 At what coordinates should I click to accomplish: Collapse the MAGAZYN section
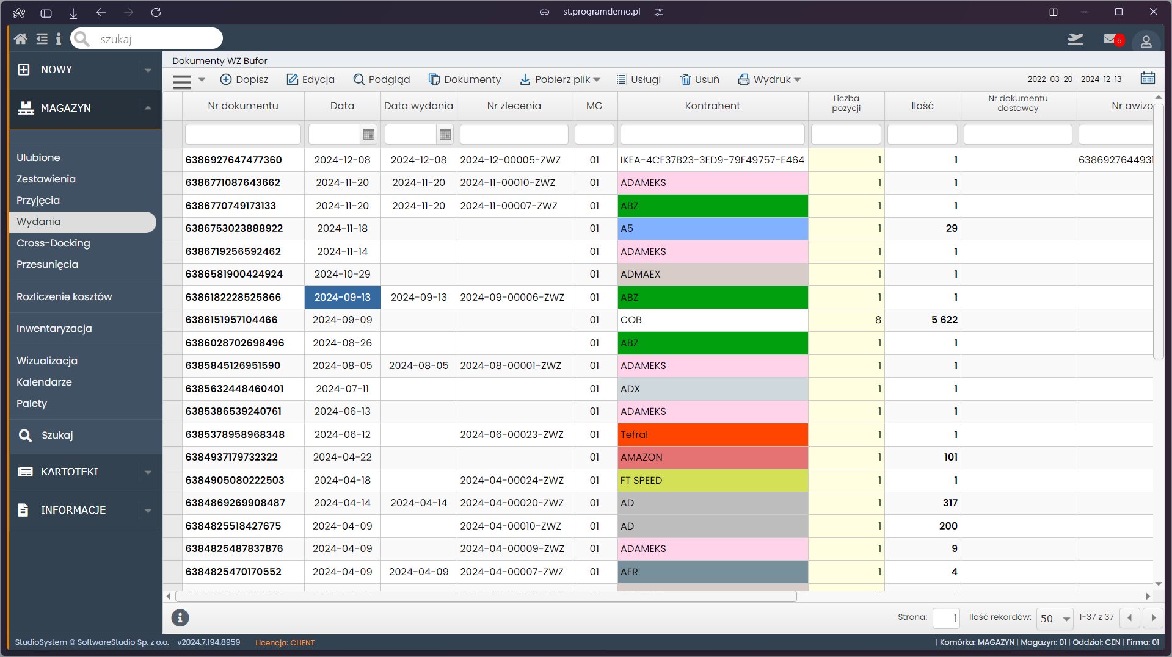148,108
